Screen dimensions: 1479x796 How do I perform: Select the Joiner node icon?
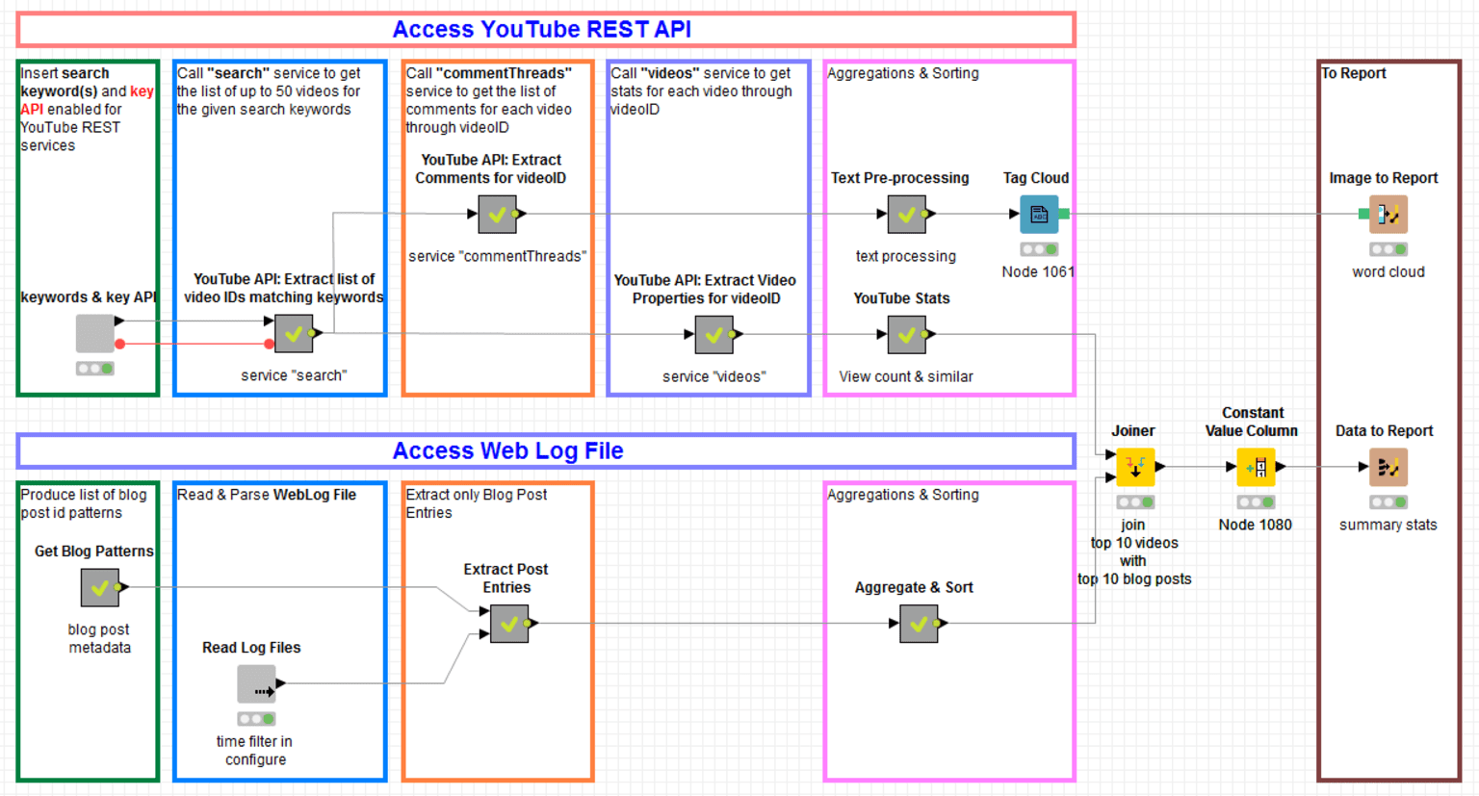click(x=1135, y=467)
